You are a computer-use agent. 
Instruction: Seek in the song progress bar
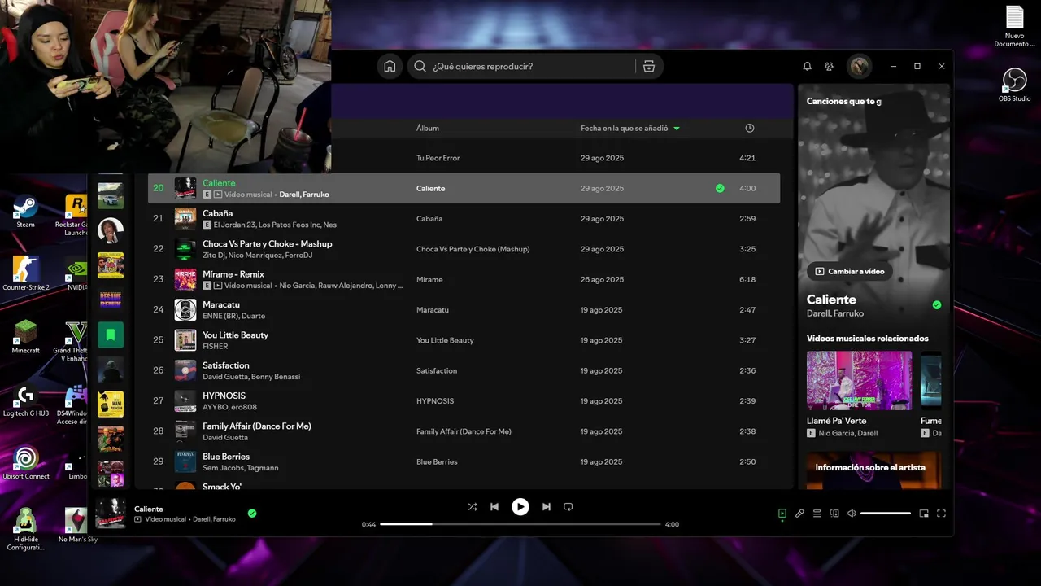click(520, 524)
